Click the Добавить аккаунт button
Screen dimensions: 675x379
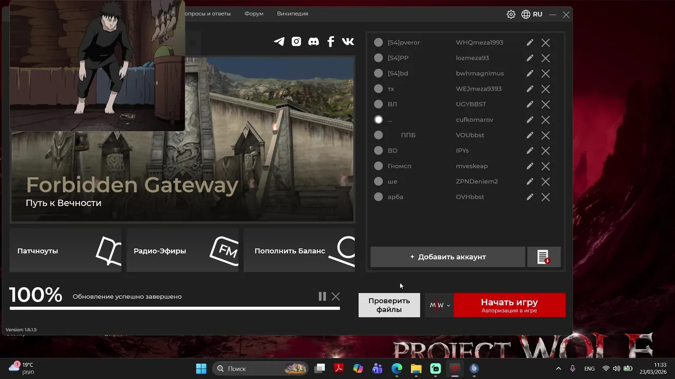tap(448, 257)
